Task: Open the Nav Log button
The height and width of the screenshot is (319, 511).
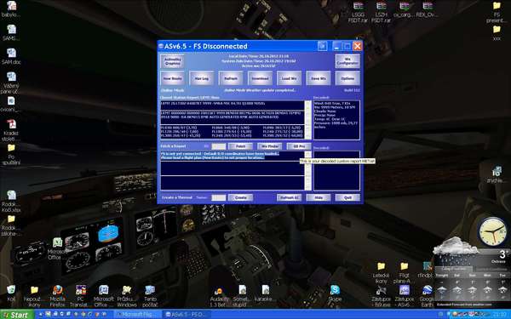Action: (201, 78)
